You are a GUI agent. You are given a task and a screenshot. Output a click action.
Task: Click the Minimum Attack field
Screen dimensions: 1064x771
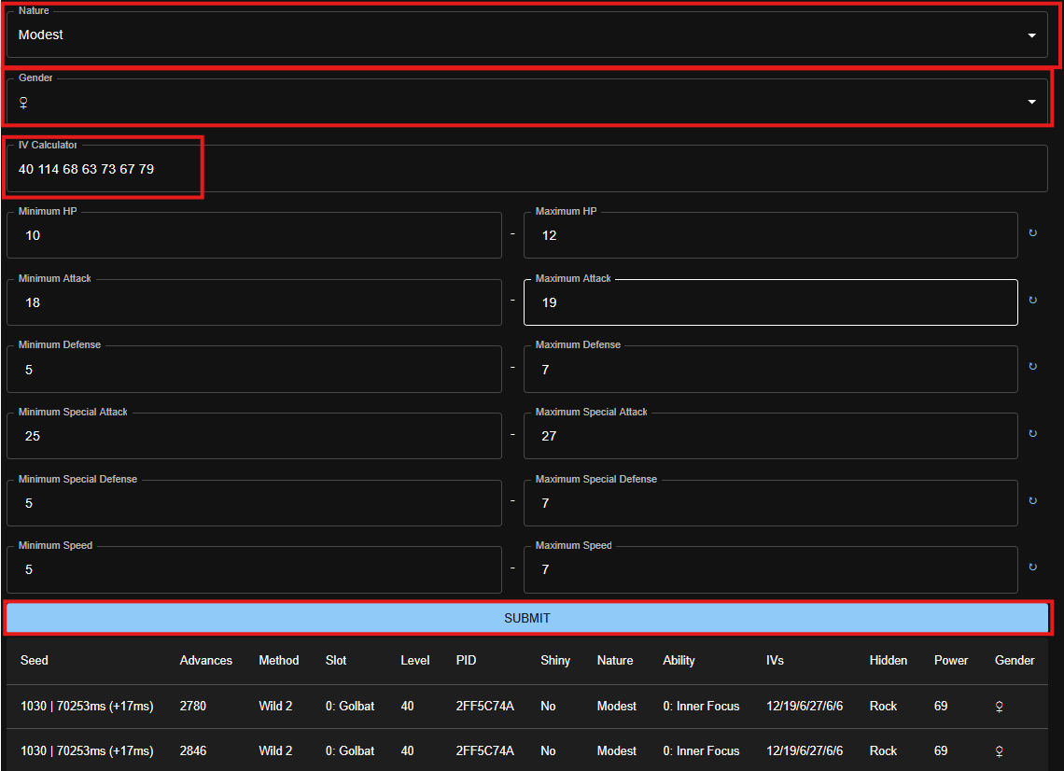click(254, 303)
